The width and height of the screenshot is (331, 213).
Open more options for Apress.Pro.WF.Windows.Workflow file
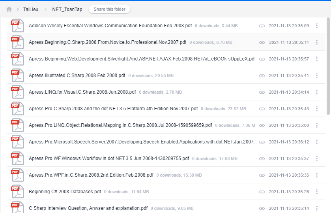[x=317, y=158]
